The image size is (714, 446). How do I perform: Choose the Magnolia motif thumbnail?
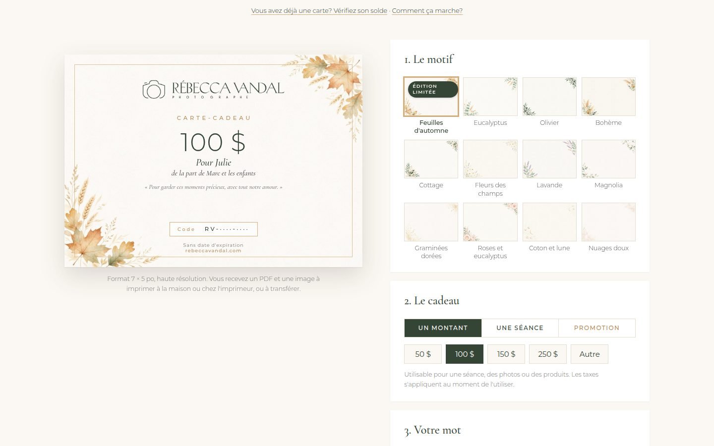608,159
